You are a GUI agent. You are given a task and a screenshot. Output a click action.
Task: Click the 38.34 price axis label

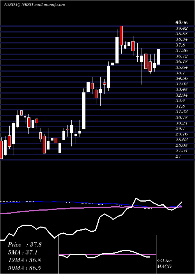(181, 39)
